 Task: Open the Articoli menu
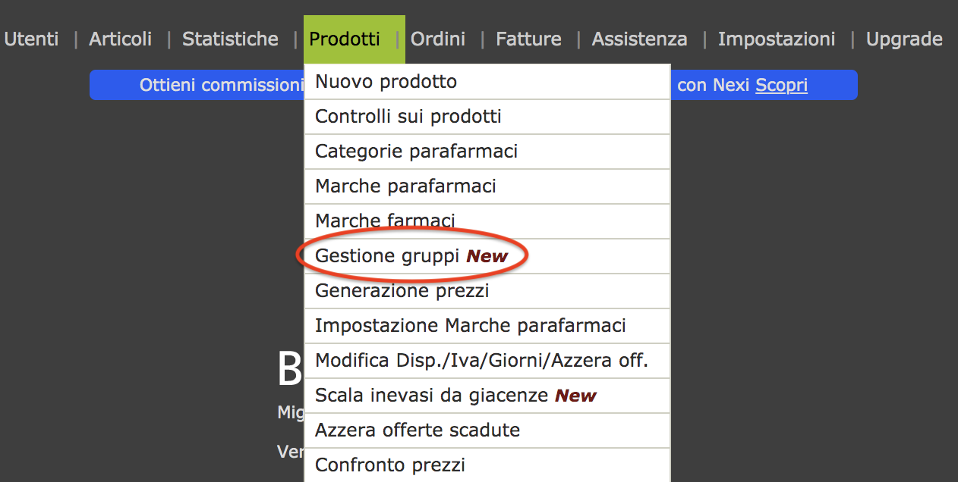pos(121,39)
